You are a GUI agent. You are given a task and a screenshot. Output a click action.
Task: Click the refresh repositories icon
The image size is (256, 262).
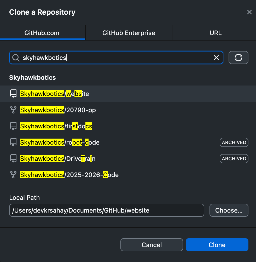[x=238, y=58]
